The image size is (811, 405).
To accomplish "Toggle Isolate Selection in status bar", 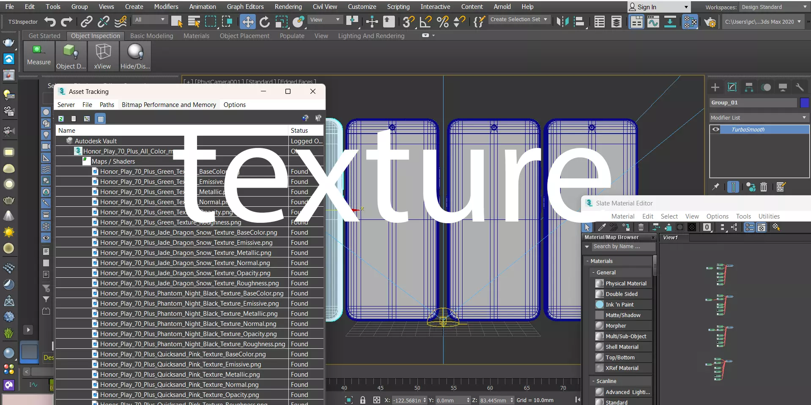I will tap(349, 400).
